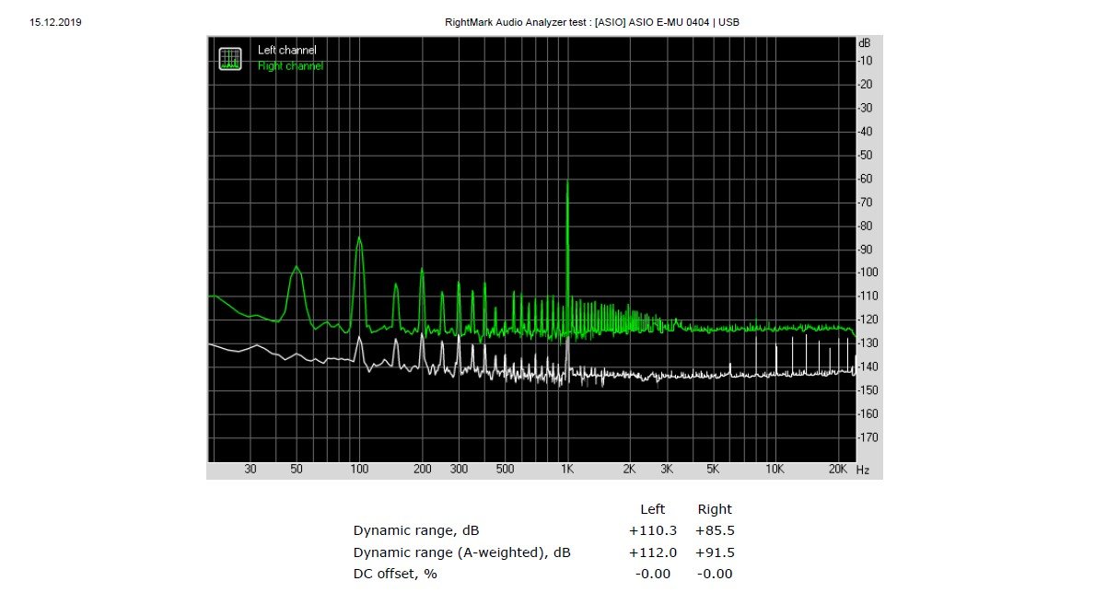Select the 'Right channel' legend label
The height and width of the screenshot is (616, 1095).
tap(290, 66)
